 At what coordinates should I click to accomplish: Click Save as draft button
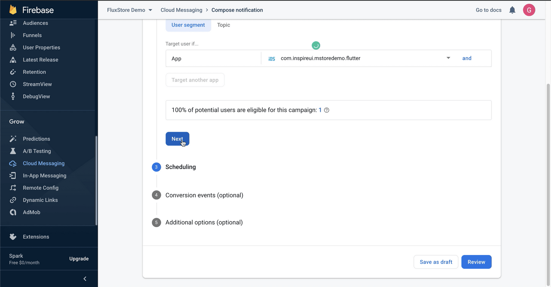(x=436, y=262)
